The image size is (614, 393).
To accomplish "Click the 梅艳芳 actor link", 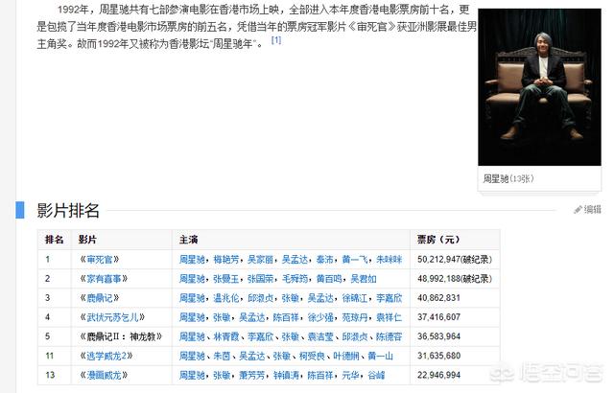I will click(x=226, y=260).
